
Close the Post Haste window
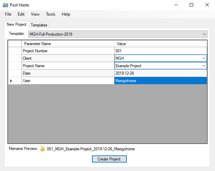[x=207, y=5]
